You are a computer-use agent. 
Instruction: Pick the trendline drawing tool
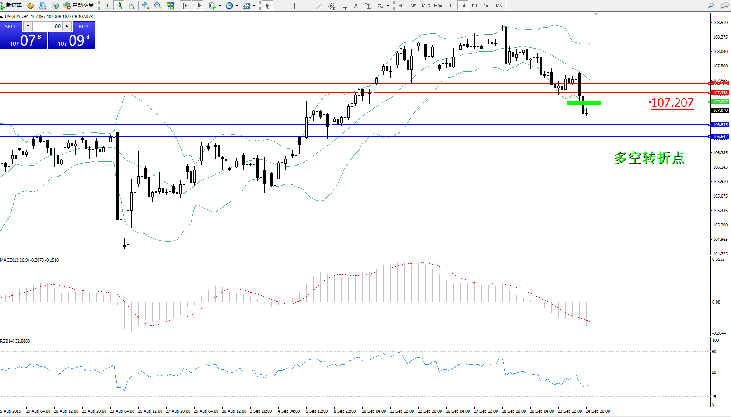click(x=319, y=6)
